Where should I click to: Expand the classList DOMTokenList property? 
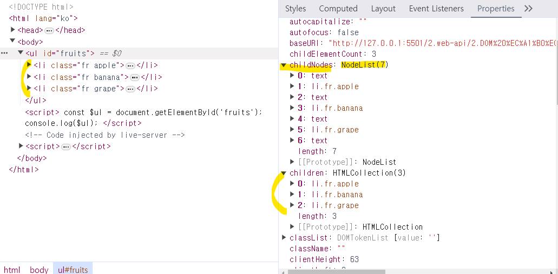tap(284, 237)
